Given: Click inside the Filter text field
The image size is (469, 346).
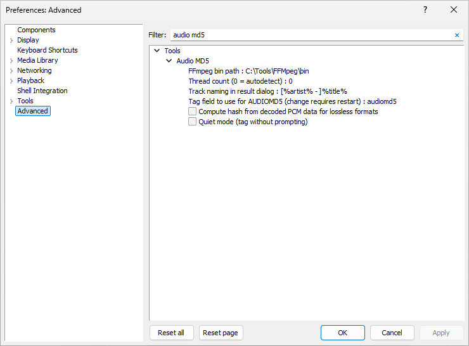Looking at the screenshot, I should click(311, 35).
